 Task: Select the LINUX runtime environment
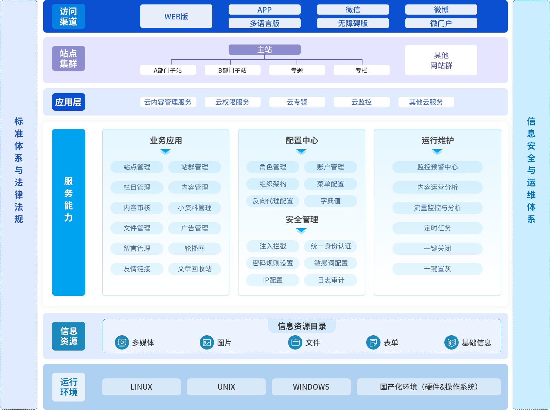(x=141, y=387)
